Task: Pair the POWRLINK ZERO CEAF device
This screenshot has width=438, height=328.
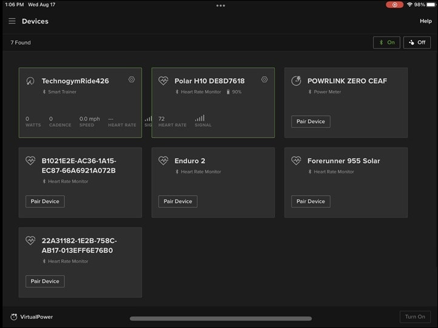Action: point(311,121)
